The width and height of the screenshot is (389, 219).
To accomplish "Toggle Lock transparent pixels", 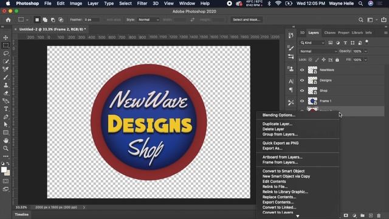I will pyautogui.click(x=311, y=60).
